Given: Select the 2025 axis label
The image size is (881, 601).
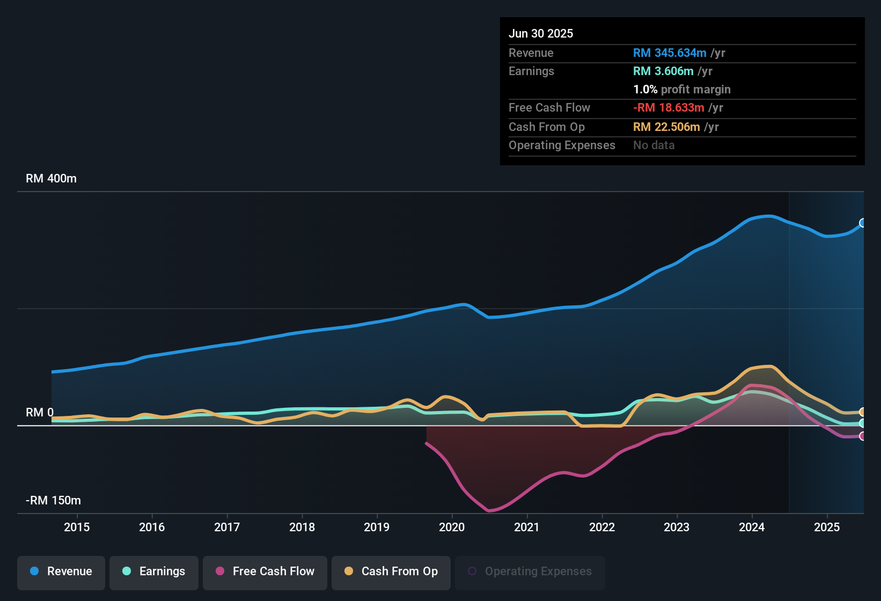Looking at the screenshot, I should [828, 527].
